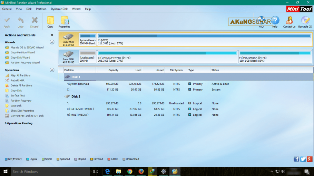314x176 pixels.
Task: Click the Contact Us icon
Action: pyautogui.click(x=289, y=21)
